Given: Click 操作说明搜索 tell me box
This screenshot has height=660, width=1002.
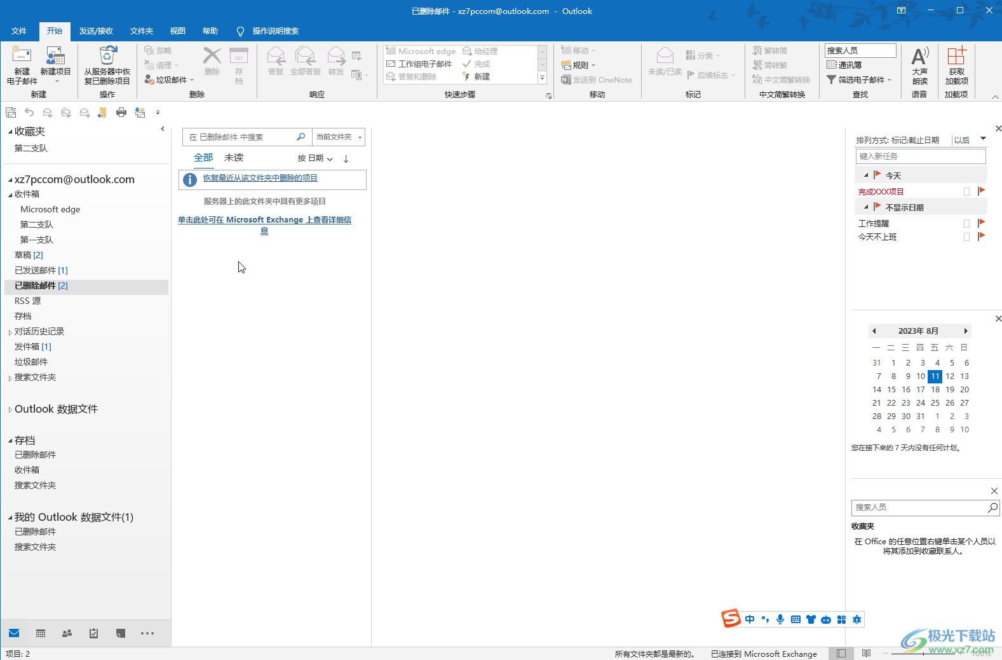Looking at the screenshot, I should [267, 31].
